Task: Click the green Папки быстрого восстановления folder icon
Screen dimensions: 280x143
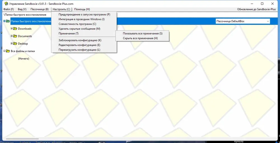Action: point(8,21)
